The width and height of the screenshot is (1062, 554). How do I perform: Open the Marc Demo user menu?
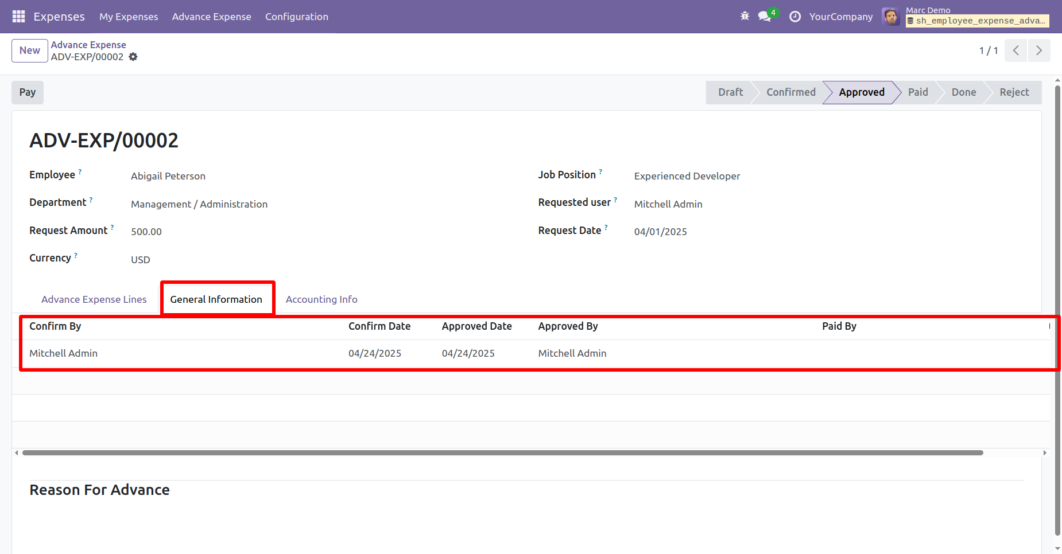[966, 17]
